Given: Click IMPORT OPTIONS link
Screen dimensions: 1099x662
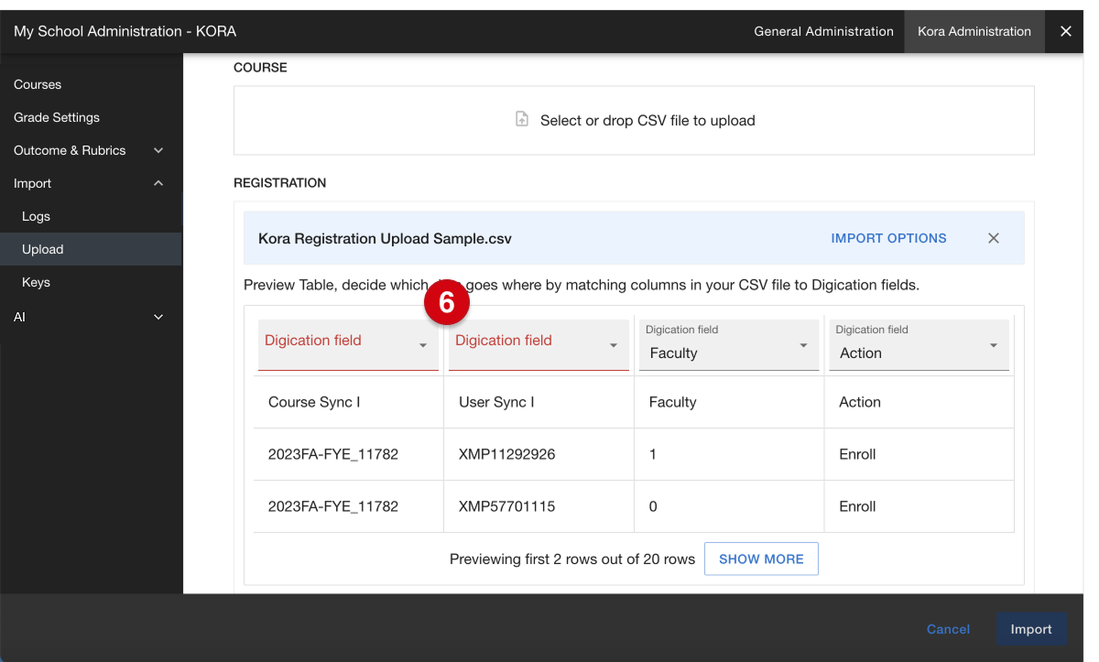Looking at the screenshot, I should 888,238.
